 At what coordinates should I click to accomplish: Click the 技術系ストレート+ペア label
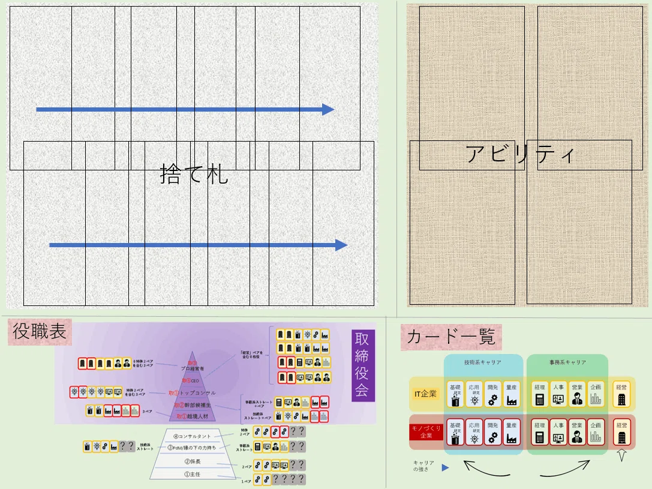tap(258, 416)
